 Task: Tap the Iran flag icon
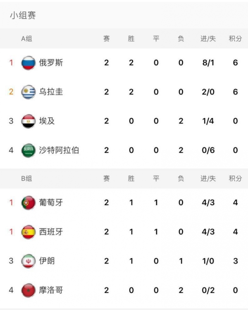pos(29,261)
